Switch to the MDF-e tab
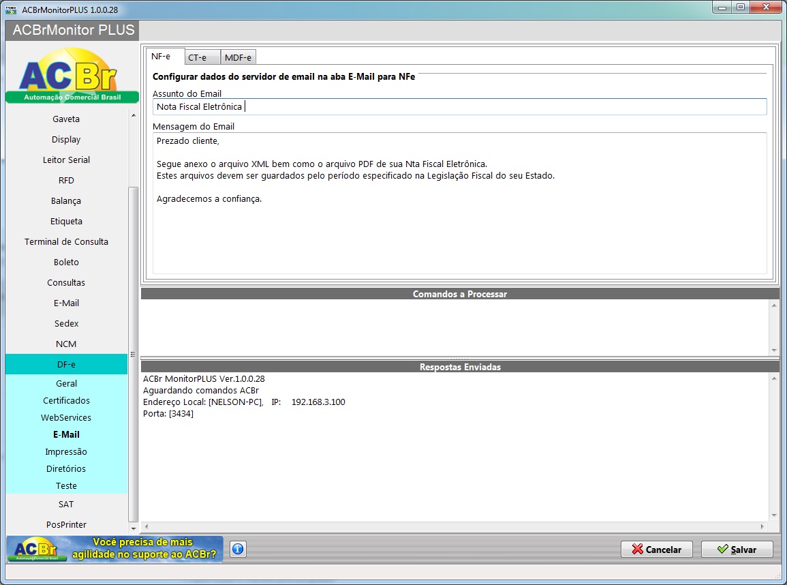 pyautogui.click(x=238, y=57)
